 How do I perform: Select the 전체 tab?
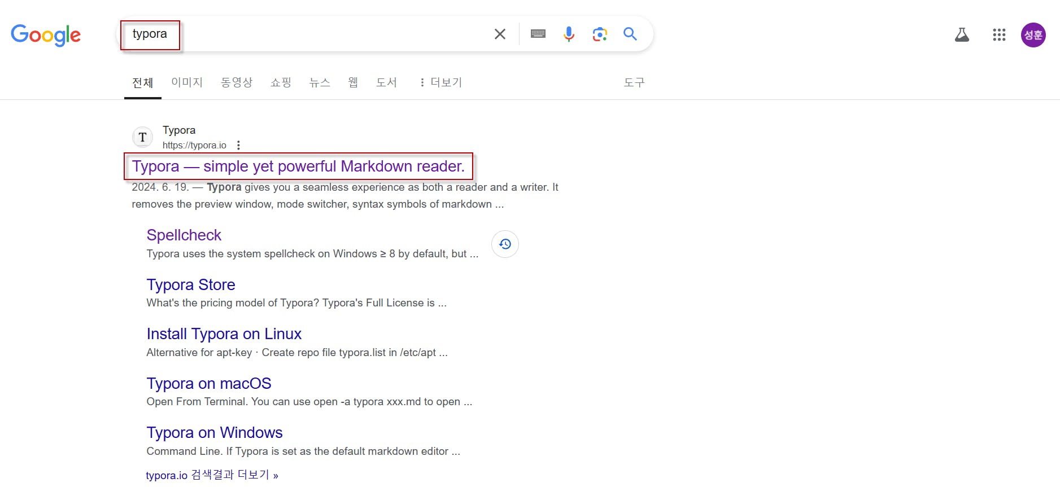pos(142,82)
